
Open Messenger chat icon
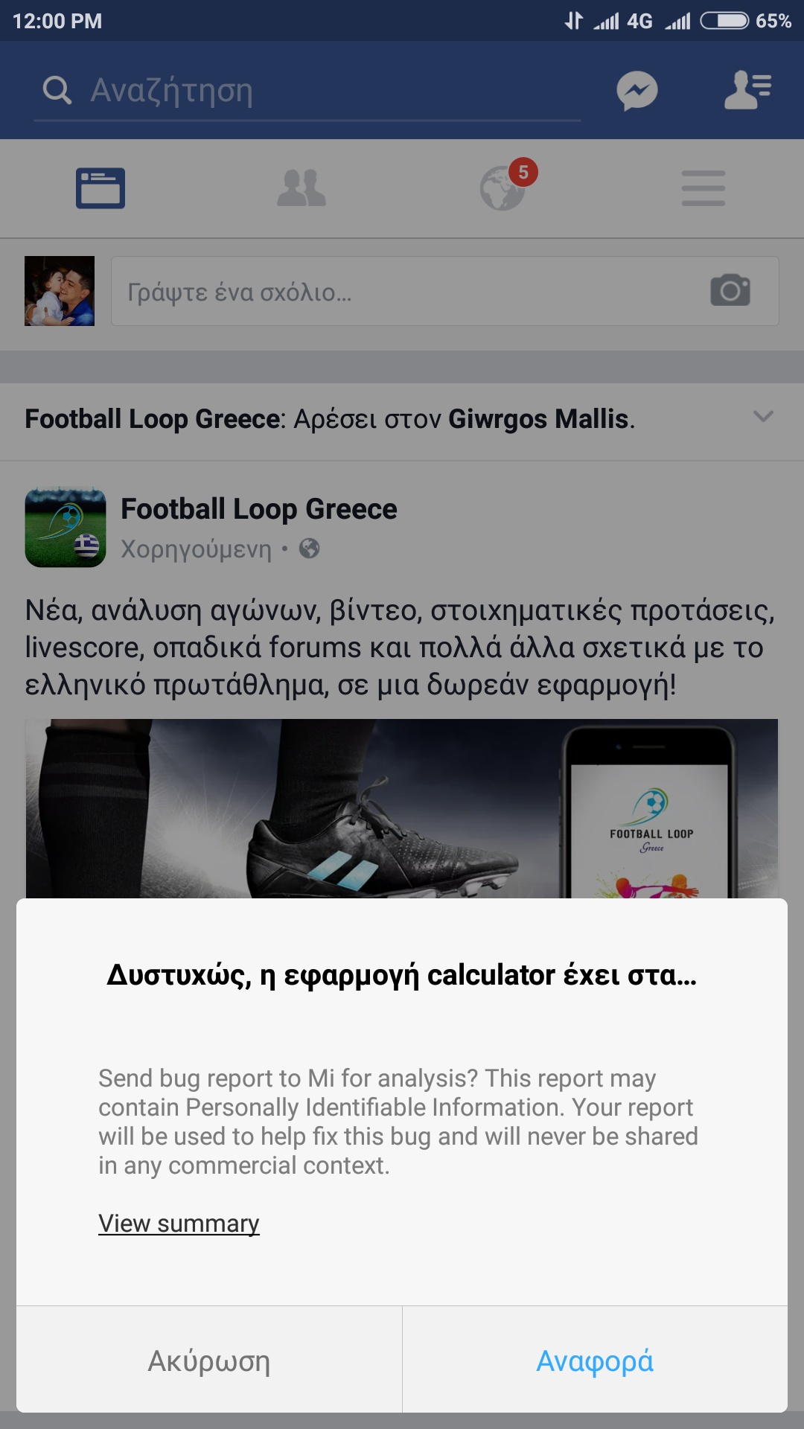tap(637, 91)
